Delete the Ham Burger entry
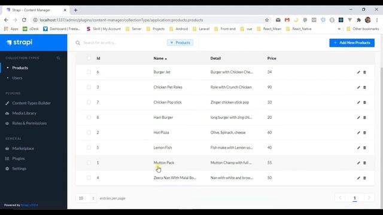 364,118
